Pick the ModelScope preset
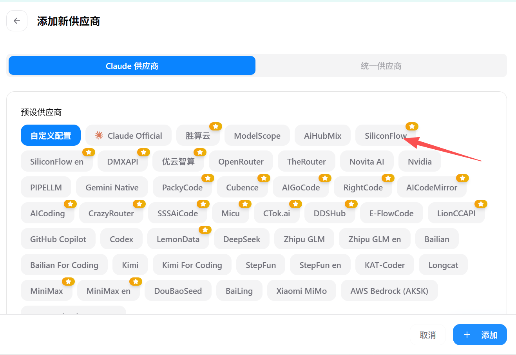 pyautogui.click(x=257, y=136)
